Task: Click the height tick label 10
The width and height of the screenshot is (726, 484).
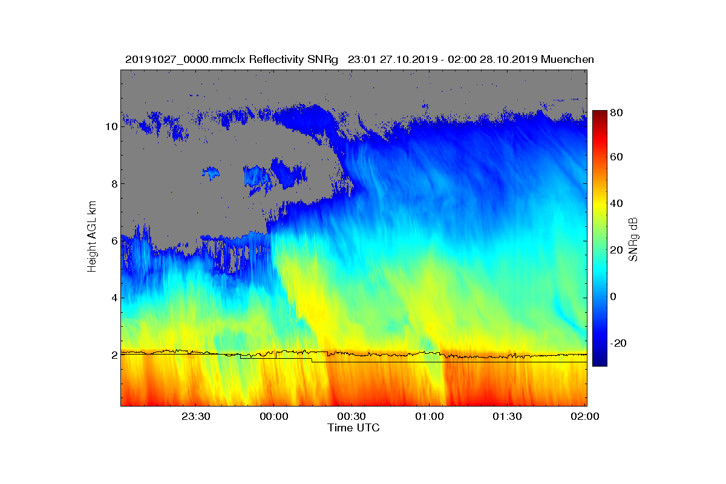Action: tap(111, 126)
